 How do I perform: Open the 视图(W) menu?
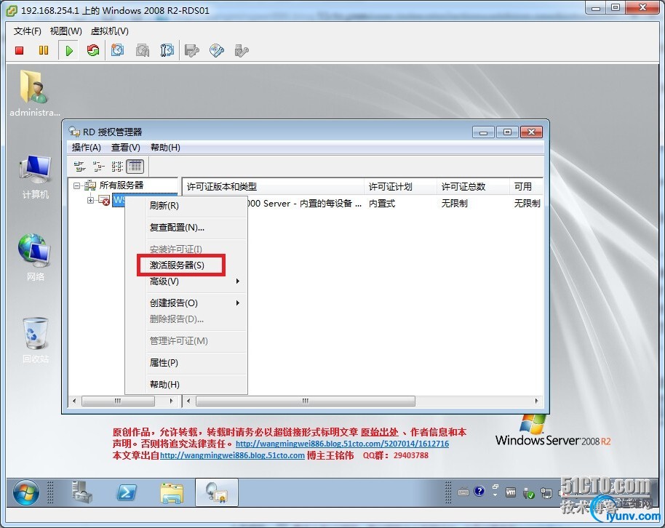[65, 31]
